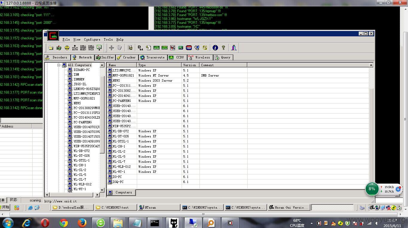Open the VNC password decoder icon
Image resolution: width=408 pixels, height=228 pixels.
(x=173, y=48)
